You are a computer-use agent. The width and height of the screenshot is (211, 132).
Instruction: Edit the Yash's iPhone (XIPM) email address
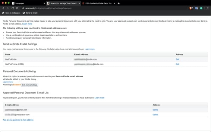pos(177,64)
